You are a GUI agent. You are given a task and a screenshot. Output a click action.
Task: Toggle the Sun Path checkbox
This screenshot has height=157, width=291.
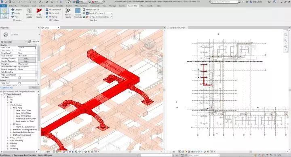(19, 78)
